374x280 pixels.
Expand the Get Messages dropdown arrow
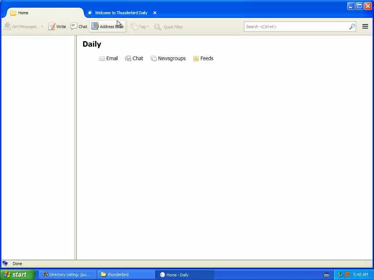(x=42, y=26)
